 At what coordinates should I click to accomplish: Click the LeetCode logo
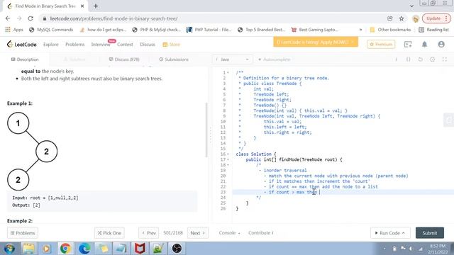pos(22,45)
